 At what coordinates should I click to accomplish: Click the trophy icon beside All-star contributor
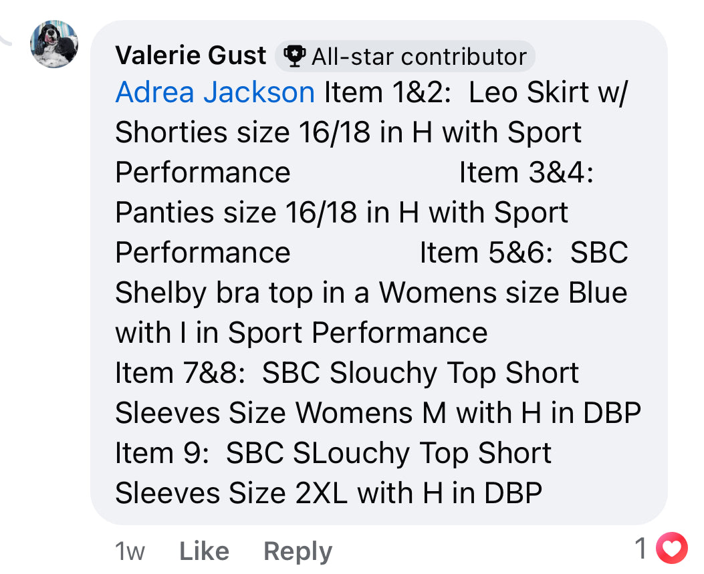[x=295, y=56]
